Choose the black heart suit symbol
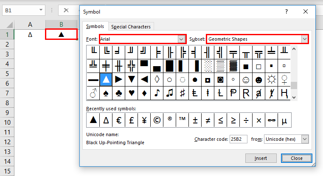Viewport: 323px width, 176px height. [x=132, y=92]
